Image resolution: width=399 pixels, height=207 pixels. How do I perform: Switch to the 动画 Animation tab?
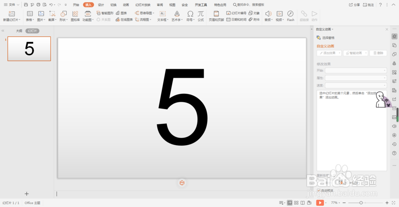pyautogui.click(x=126, y=5)
